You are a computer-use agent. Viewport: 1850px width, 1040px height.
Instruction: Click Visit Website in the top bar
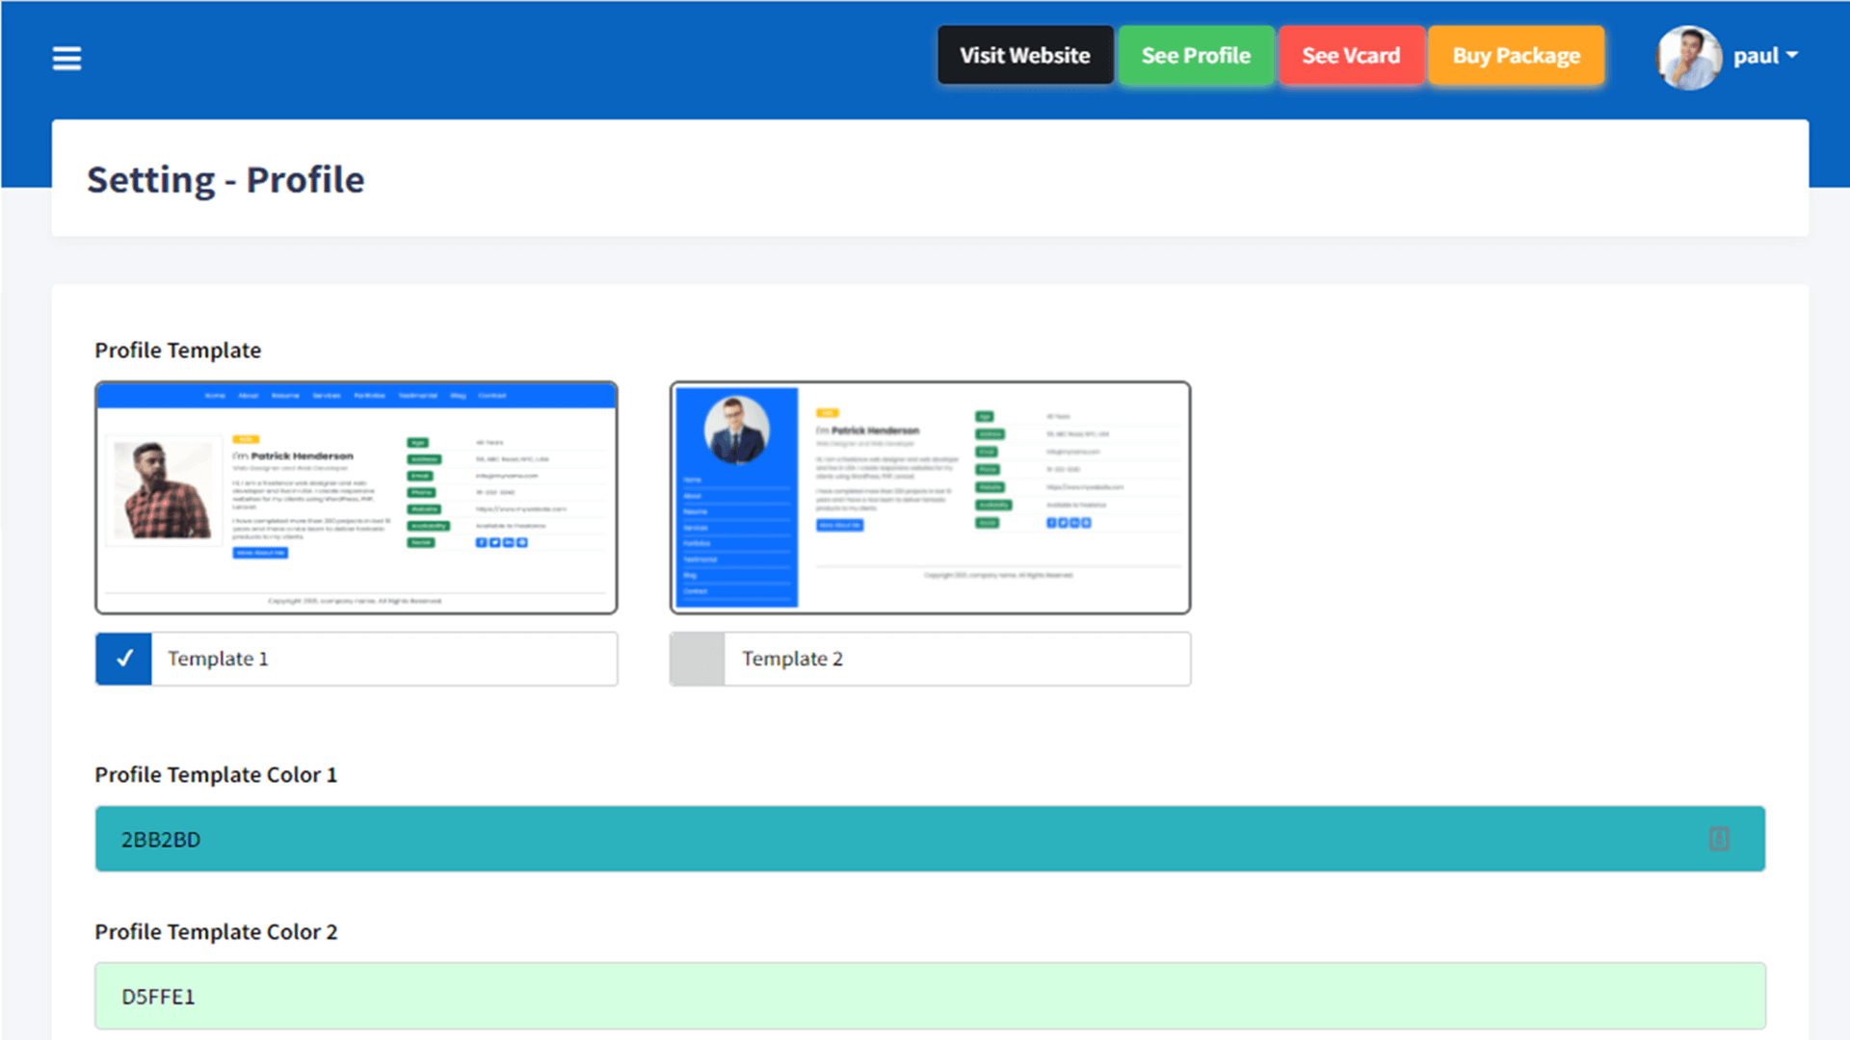pyautogui.click(x=1024, y=55)
